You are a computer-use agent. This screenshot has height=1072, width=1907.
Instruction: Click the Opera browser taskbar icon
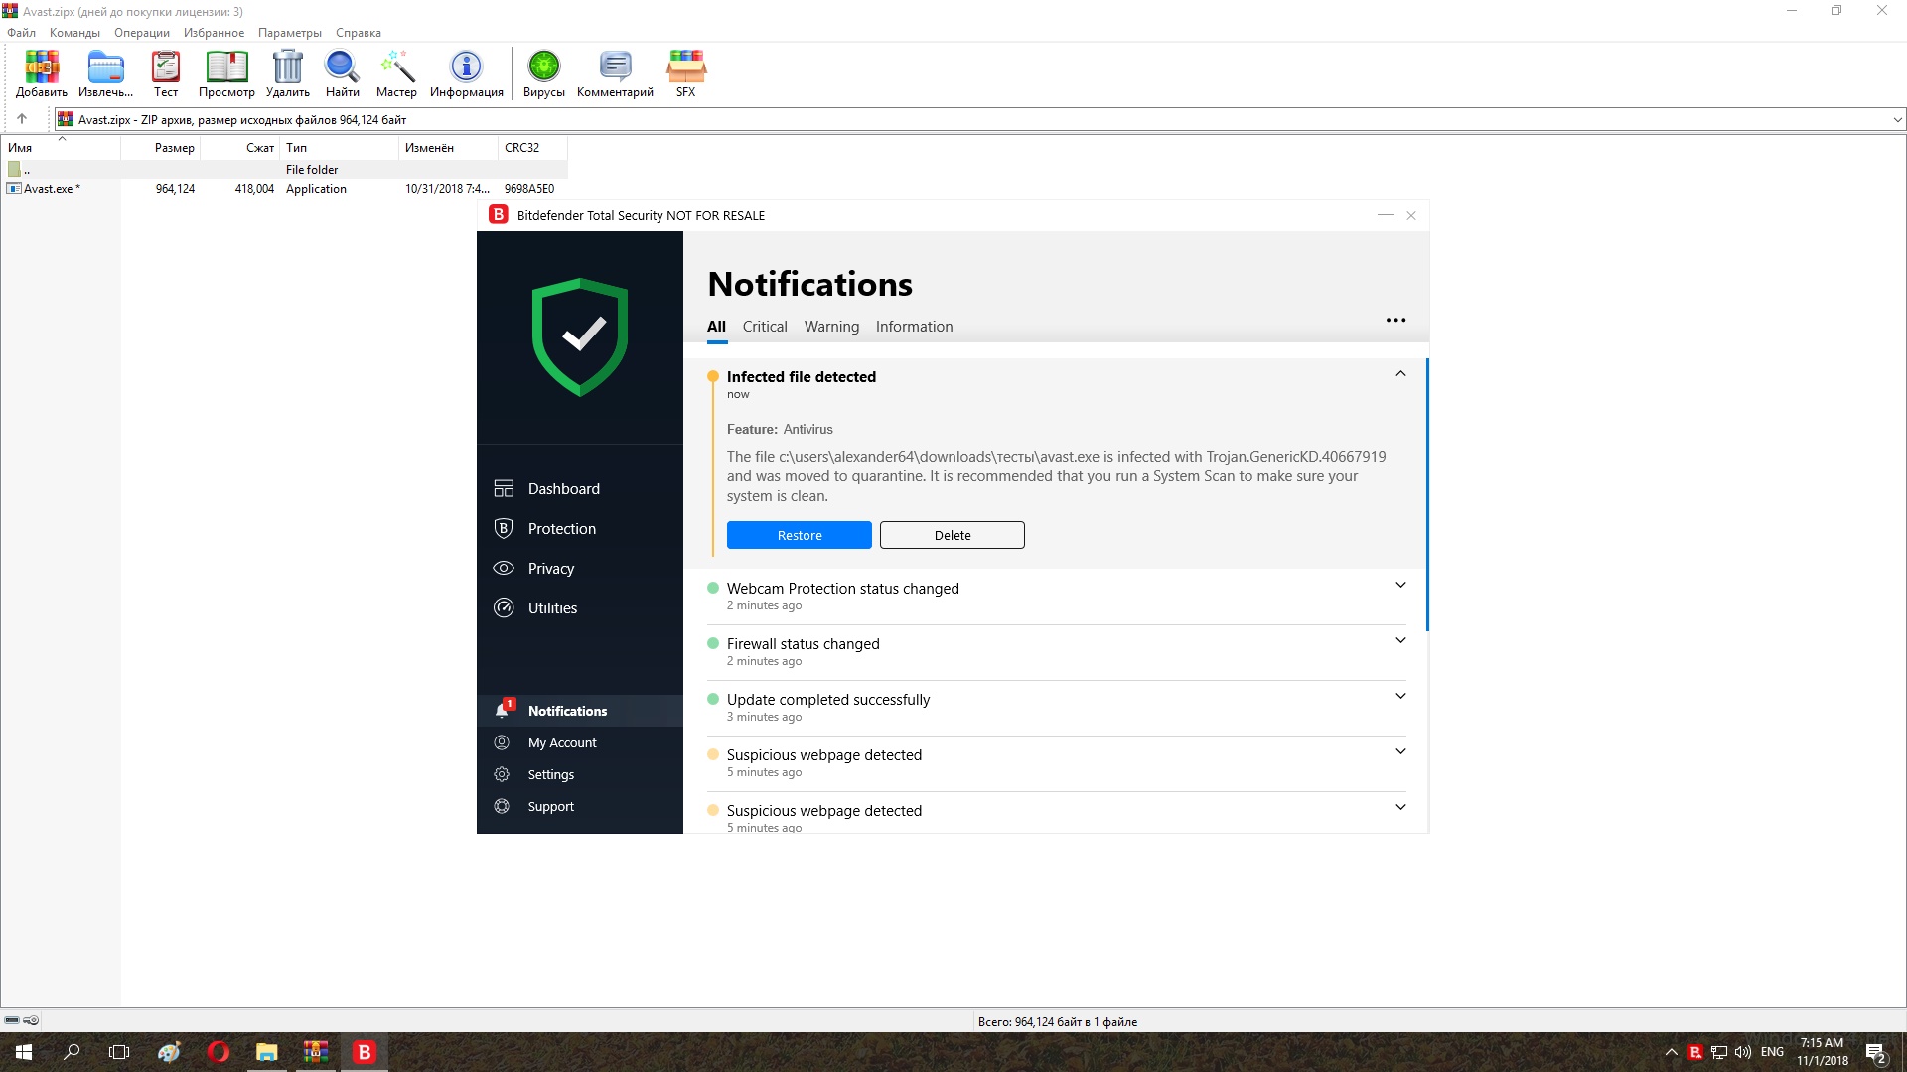[x=219, y=1052]
